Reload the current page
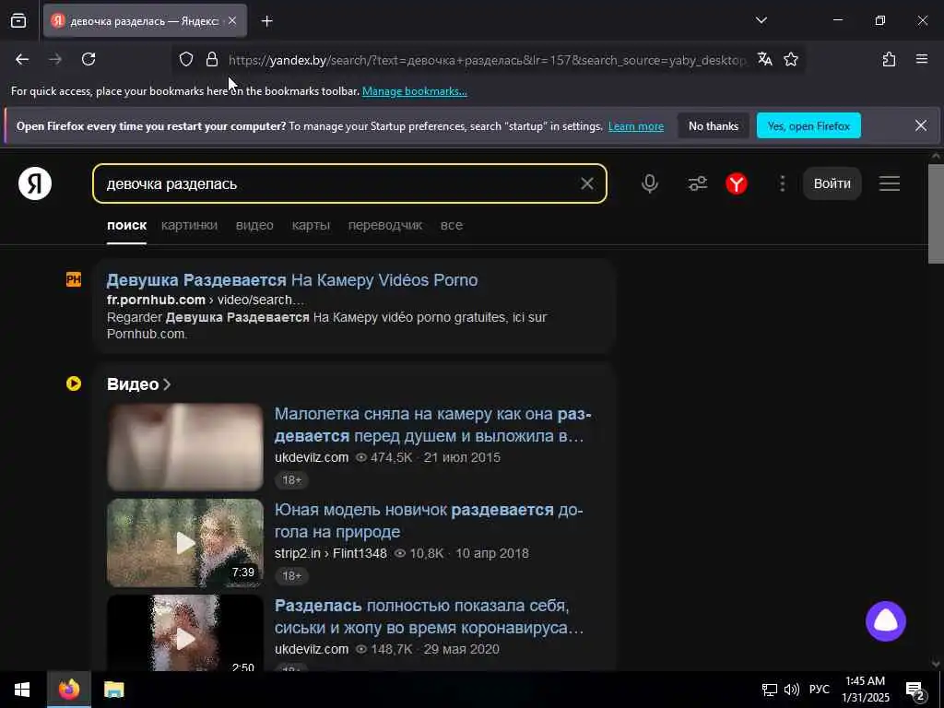 tap(88, 59)
